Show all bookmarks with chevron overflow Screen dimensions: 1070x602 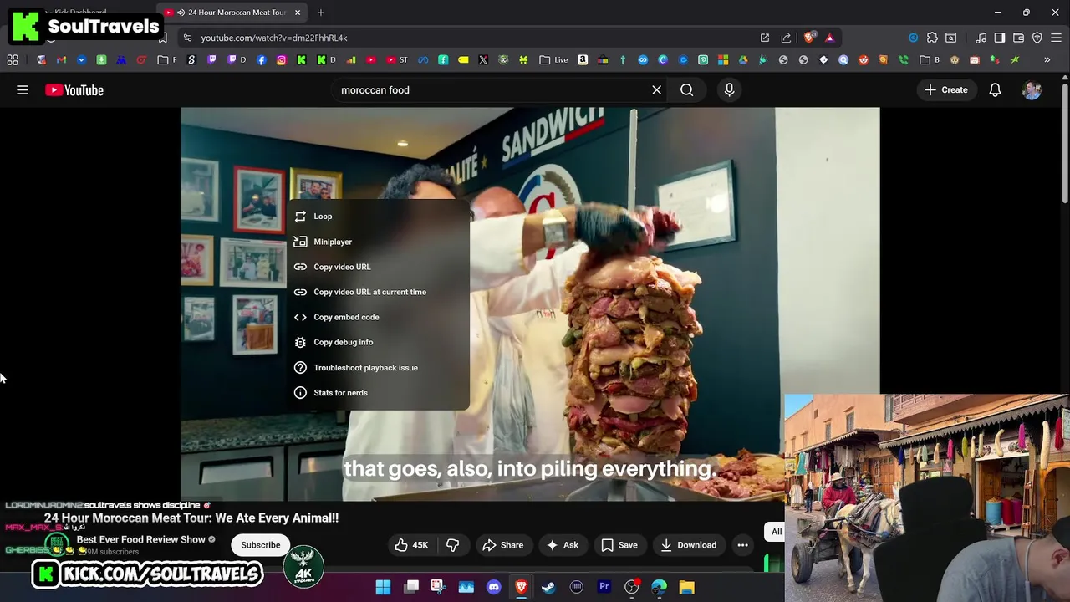pos(1047,60)
